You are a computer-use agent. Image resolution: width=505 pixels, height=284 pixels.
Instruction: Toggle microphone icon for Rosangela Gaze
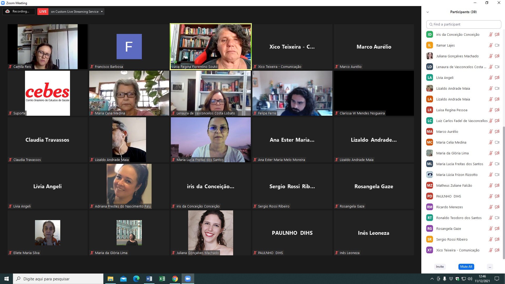tap(491, 229)
